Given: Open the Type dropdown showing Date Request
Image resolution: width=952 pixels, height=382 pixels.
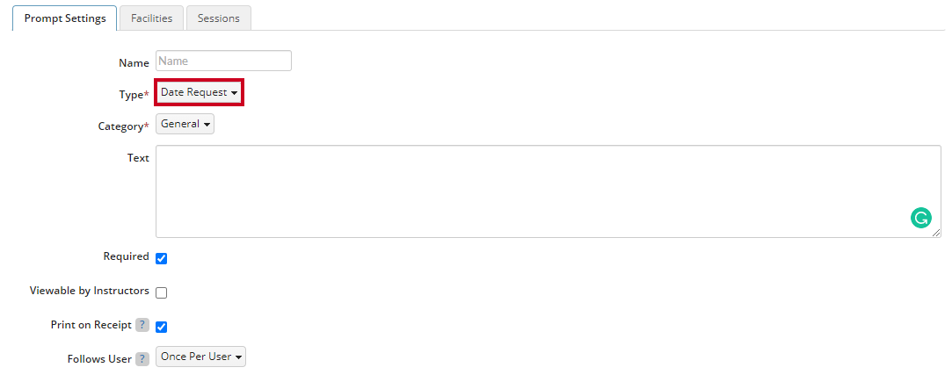Looking at the screenshot, I should [x=200, y=92].
